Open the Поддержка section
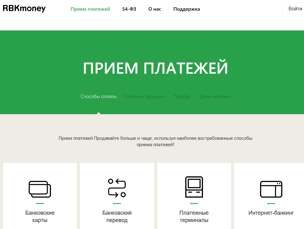The width and height of the screenshot is (304, 229). click(x=186, y=9)
